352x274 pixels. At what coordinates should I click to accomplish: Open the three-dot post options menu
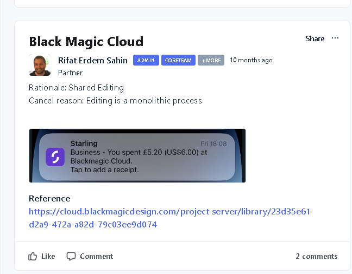335,38
